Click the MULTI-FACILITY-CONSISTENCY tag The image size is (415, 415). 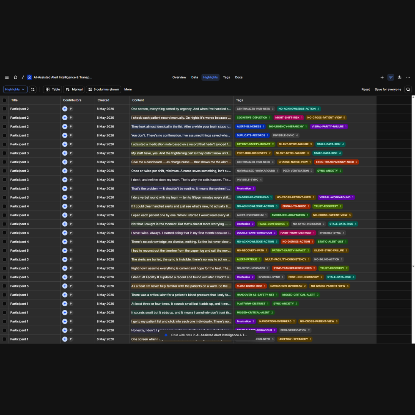287,259
